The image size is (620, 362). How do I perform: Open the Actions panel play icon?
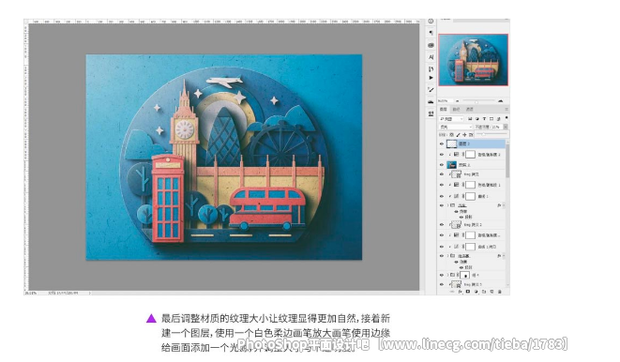(x=431, y=78)
